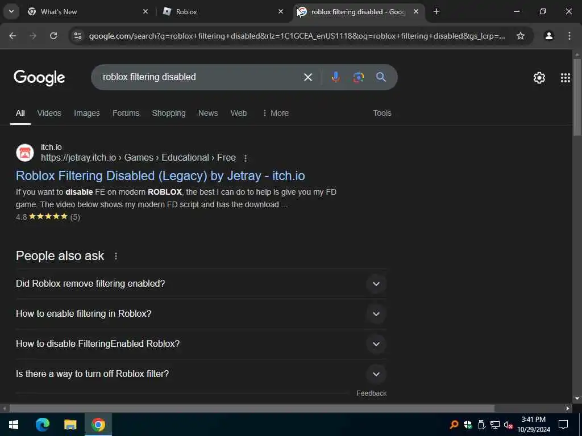Viewport: 582px width, 436px height.
Task: Go forward with the forward arrow
Action: click(33, 36)
